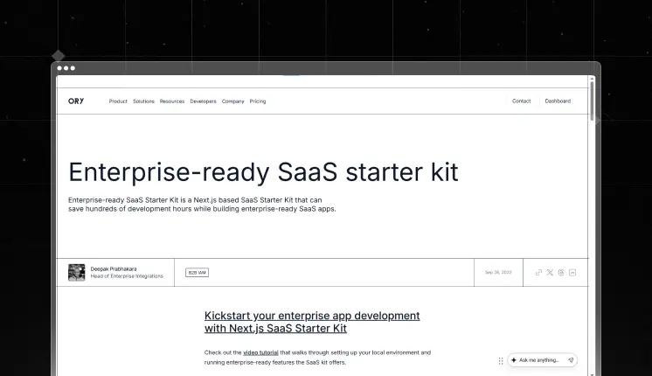Open the Solutions menu
This screenshot has height=376, width=652.
[x=143, y=101]
